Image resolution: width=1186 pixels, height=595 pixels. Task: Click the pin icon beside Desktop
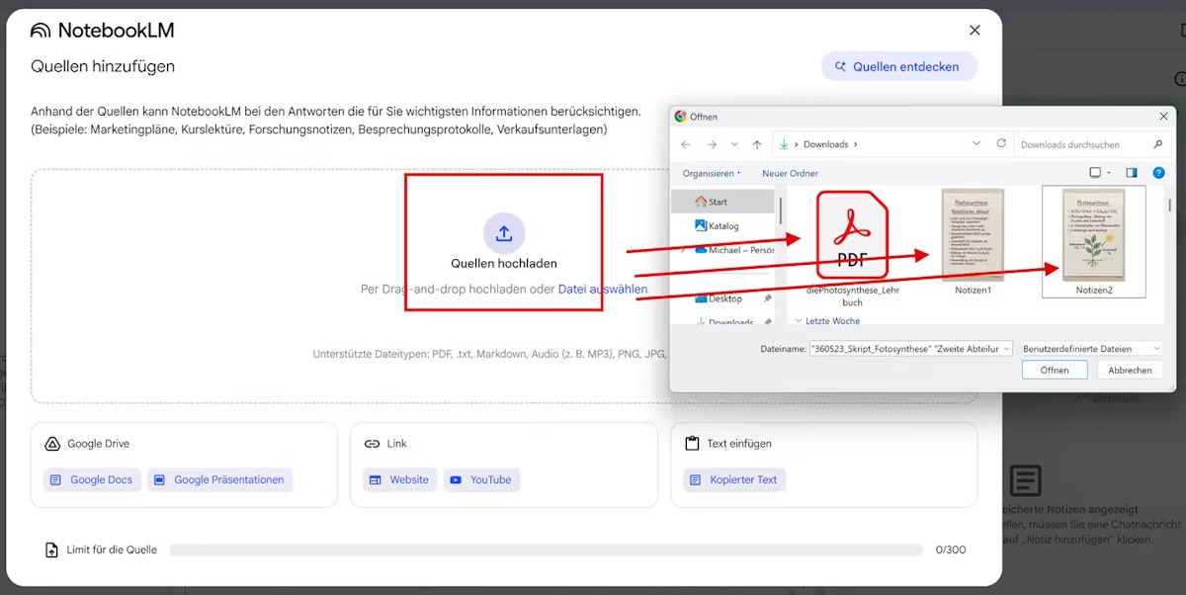768,298
